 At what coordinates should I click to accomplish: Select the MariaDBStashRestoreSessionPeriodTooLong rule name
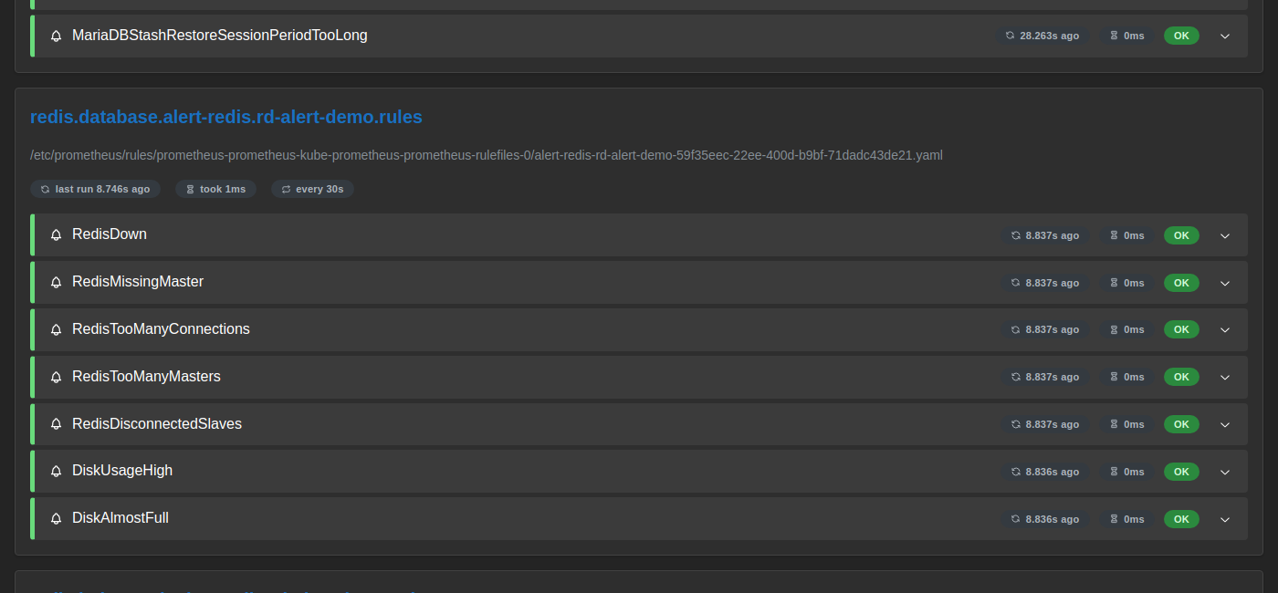[220, 36]
